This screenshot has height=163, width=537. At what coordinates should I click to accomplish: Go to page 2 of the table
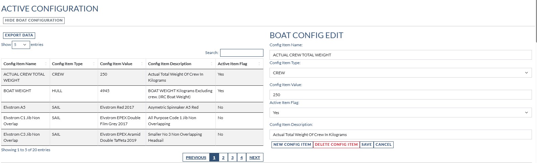coord(223,158)
